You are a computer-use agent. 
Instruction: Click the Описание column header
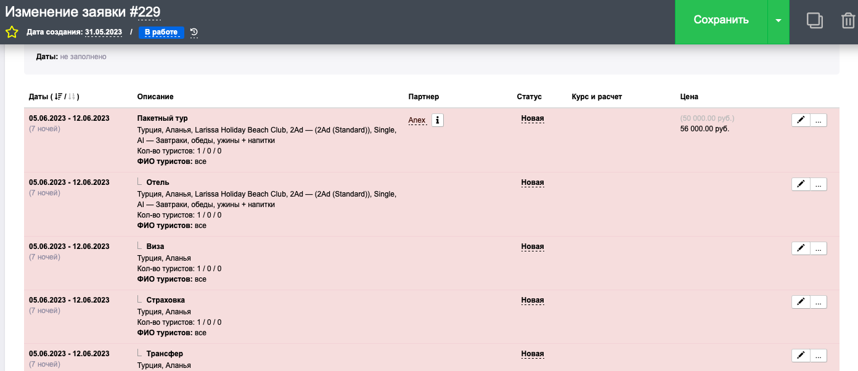click(155, 97)
